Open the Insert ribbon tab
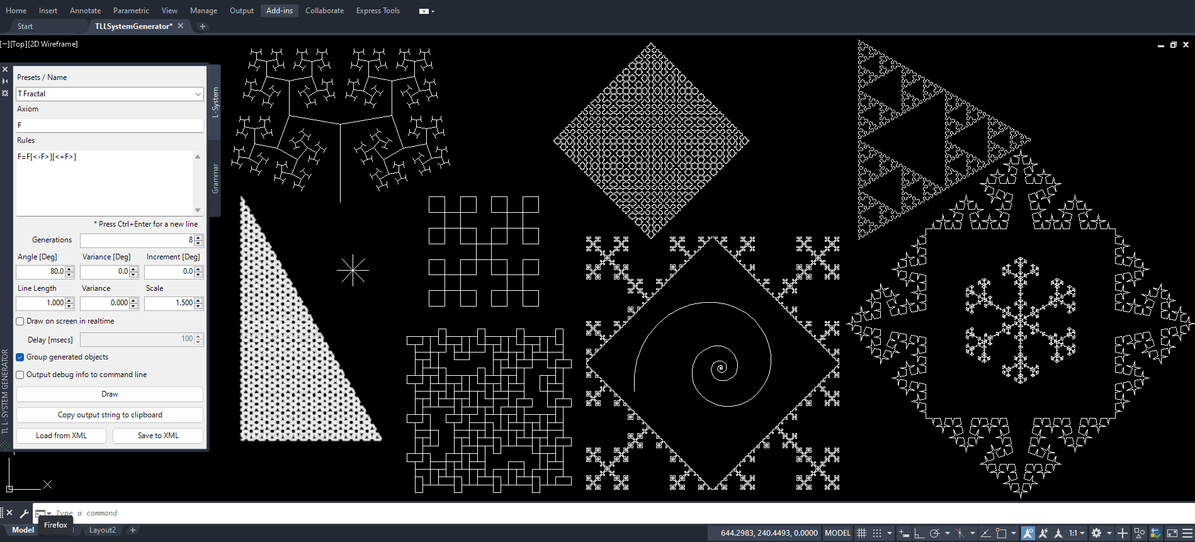 48,11
